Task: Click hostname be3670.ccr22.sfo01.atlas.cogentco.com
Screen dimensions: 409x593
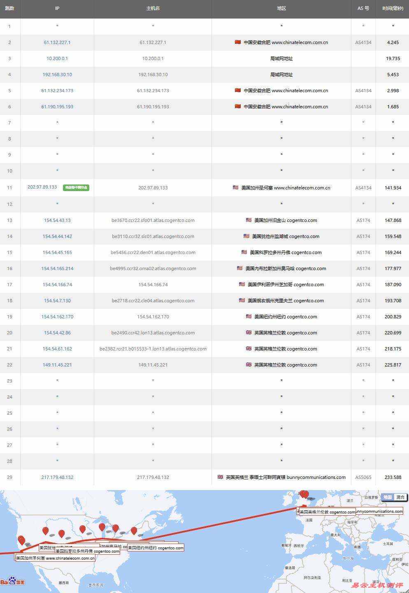Action: pos(153,220)
